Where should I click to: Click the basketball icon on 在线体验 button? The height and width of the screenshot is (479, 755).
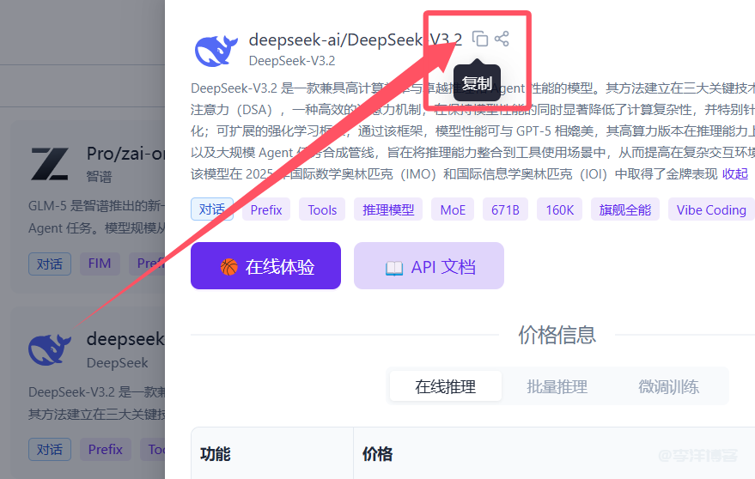pyautogui.click(x=229, y=267)
